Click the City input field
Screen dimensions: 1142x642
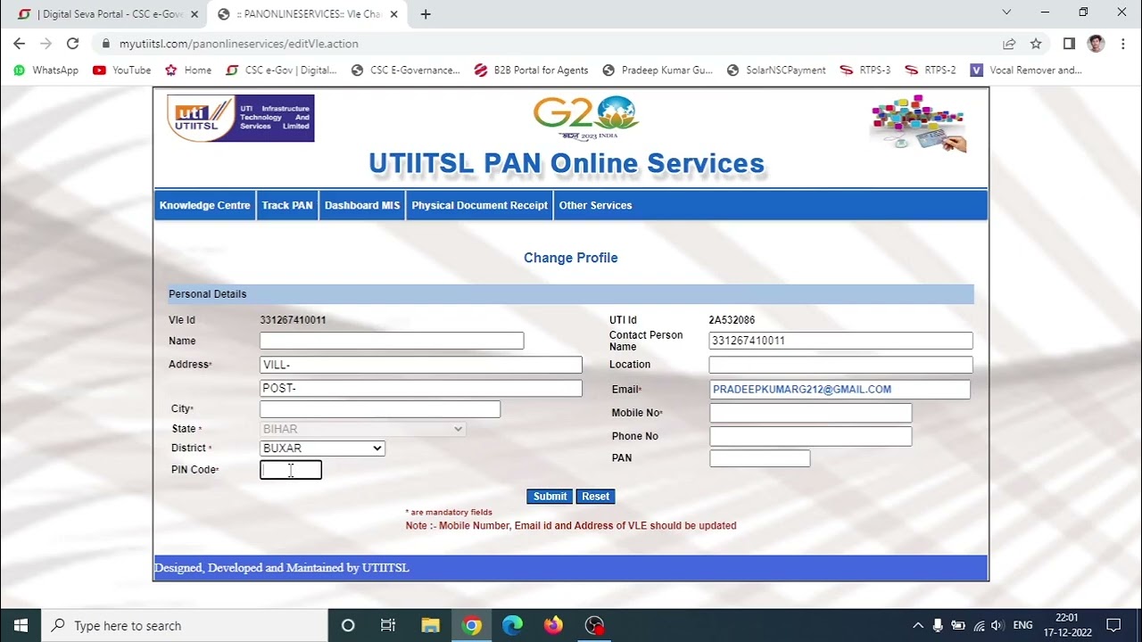click(380, 409)
